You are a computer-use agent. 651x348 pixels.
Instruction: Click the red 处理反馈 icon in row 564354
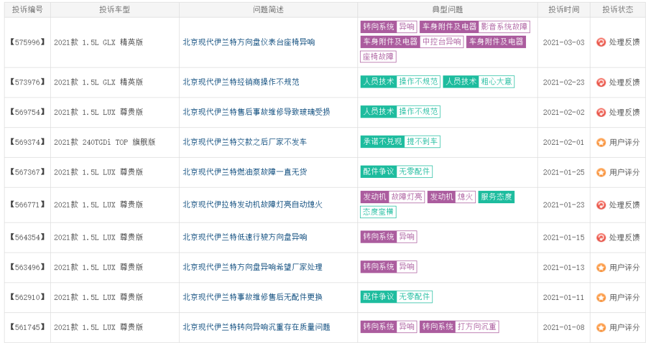tap(601, 237)
